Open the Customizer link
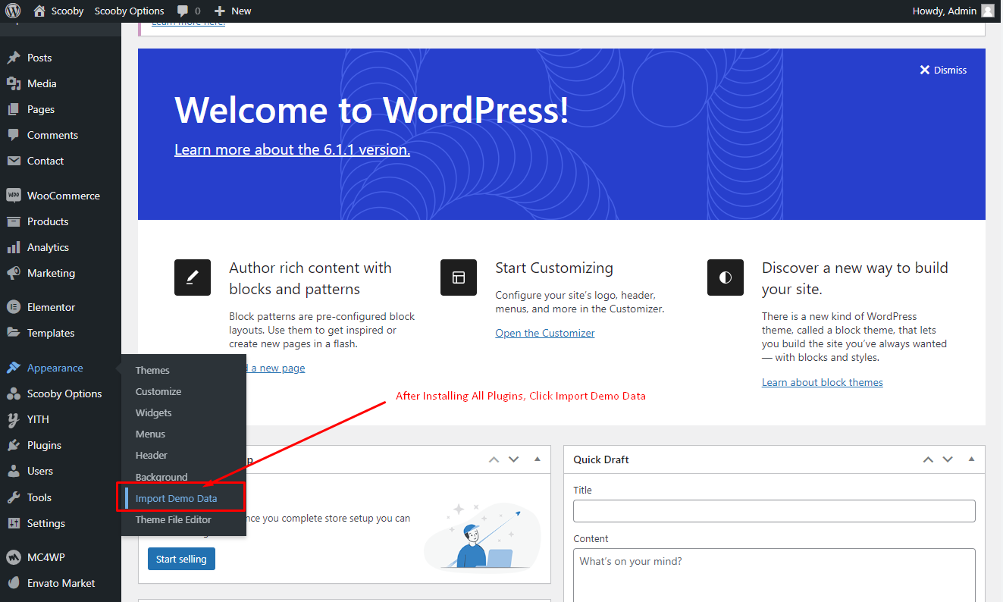Image resolution: width=1003 pixels, height=602 pixels. 545,333
